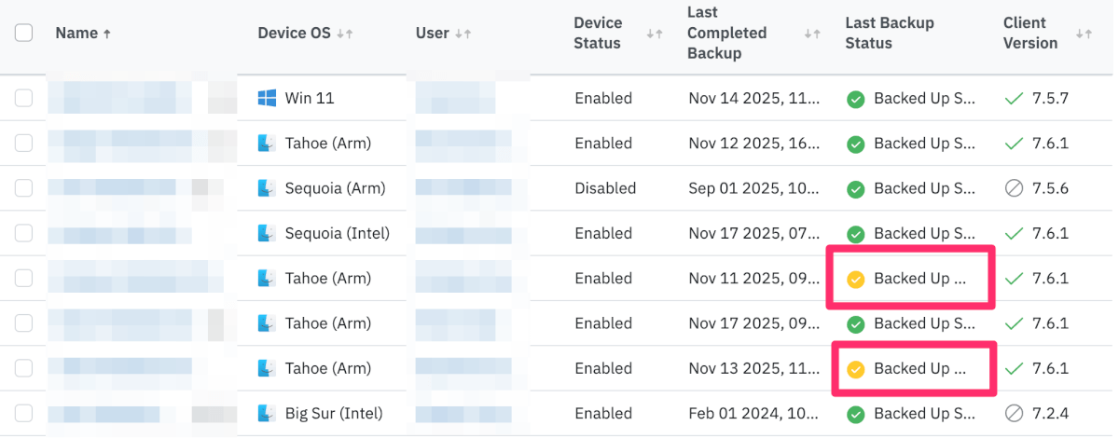This screenshot has width=1119, height=439.
Task: Click the macOS Finder icon beside Big Sur (Intel)
Action: coord(268,413)
